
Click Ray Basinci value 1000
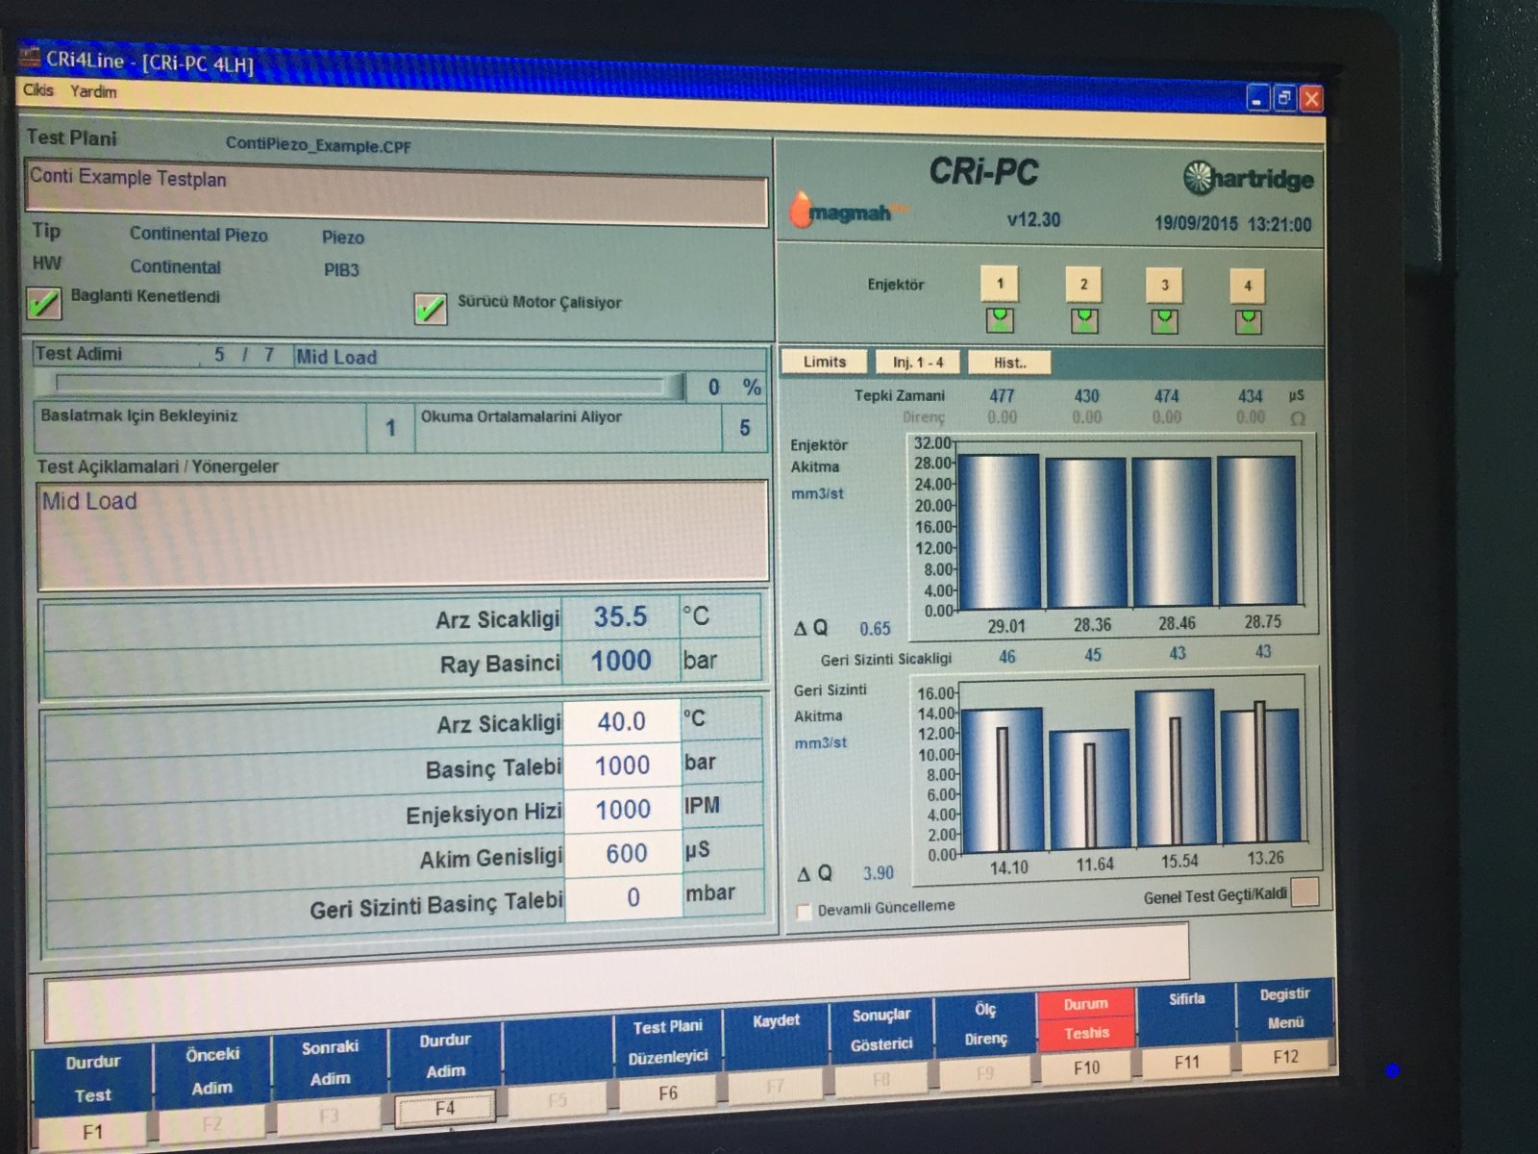pos(621,661)
